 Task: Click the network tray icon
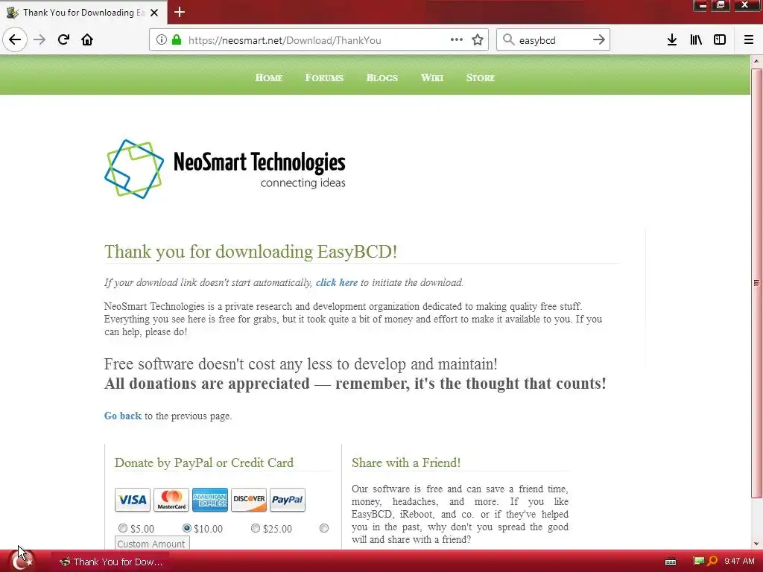click(x=699, y=562)
